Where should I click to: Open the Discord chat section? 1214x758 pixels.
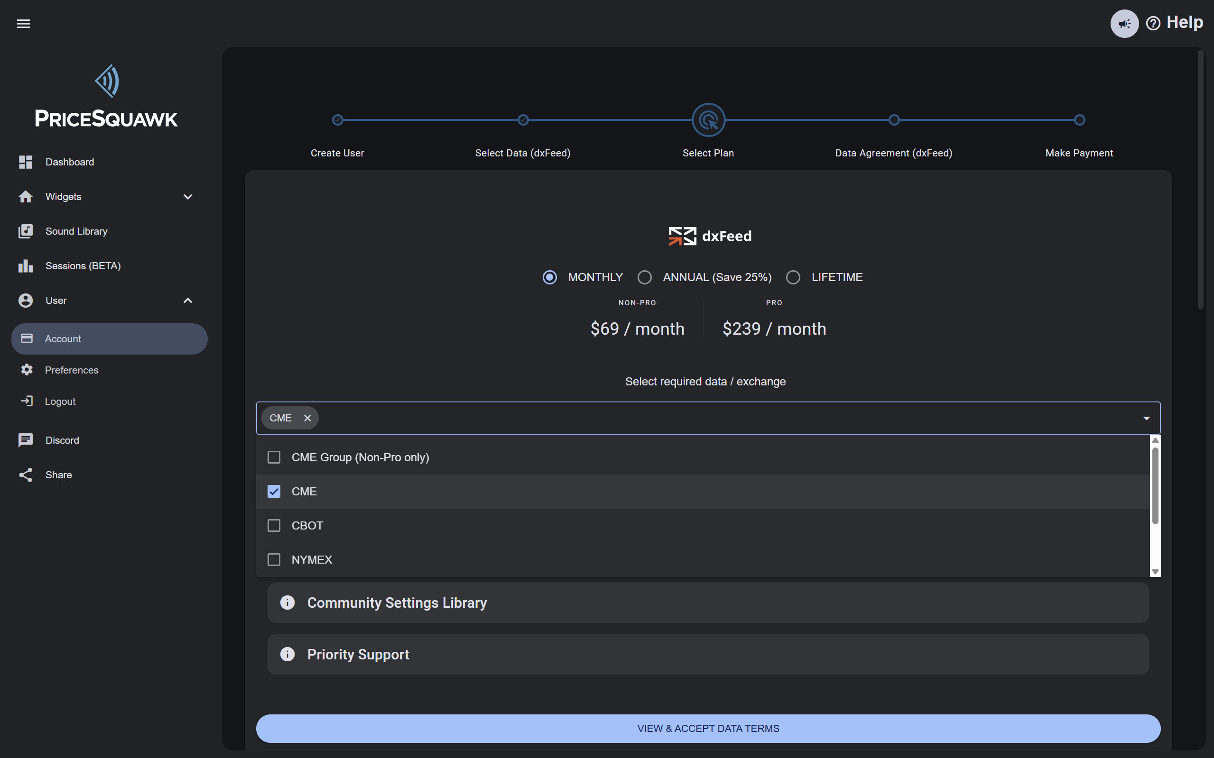(x=62, y=439)
